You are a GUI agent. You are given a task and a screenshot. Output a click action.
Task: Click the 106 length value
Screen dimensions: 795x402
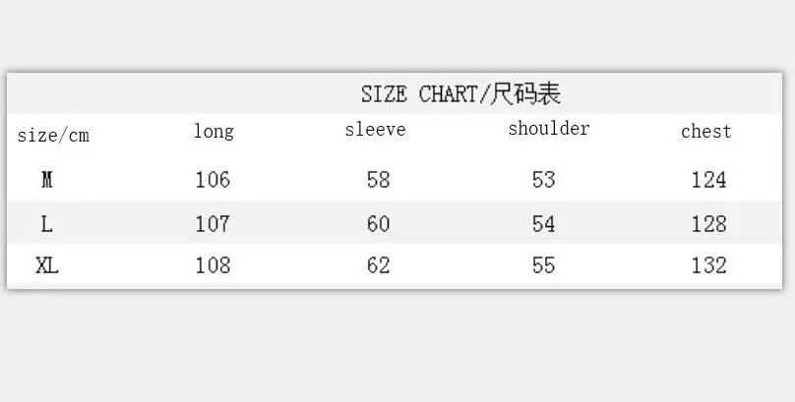(x=213, y=180)
